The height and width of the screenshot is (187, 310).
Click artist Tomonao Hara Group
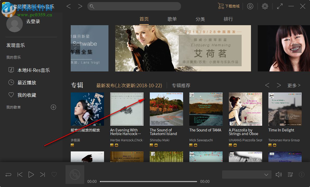(x=284, y=140)
